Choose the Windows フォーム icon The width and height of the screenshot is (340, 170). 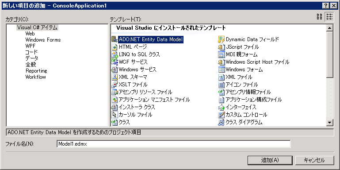pos(221,70)
